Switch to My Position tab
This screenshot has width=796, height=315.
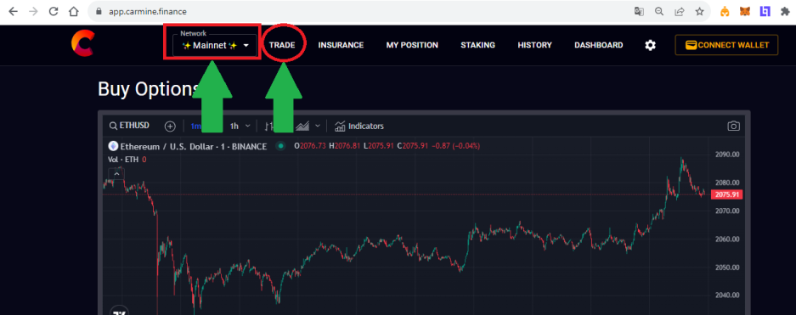click(412, 45)
